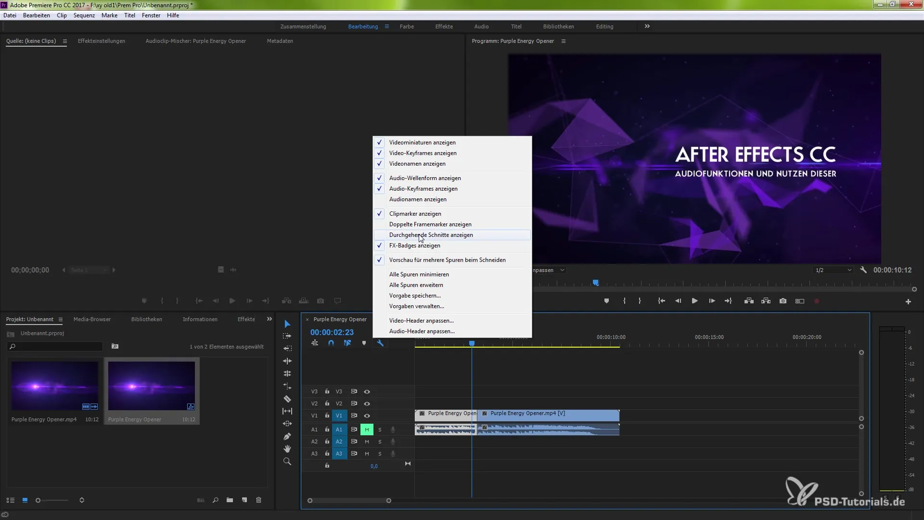
Task: Switch project panel to list view
Action: (x=11, y=500)
